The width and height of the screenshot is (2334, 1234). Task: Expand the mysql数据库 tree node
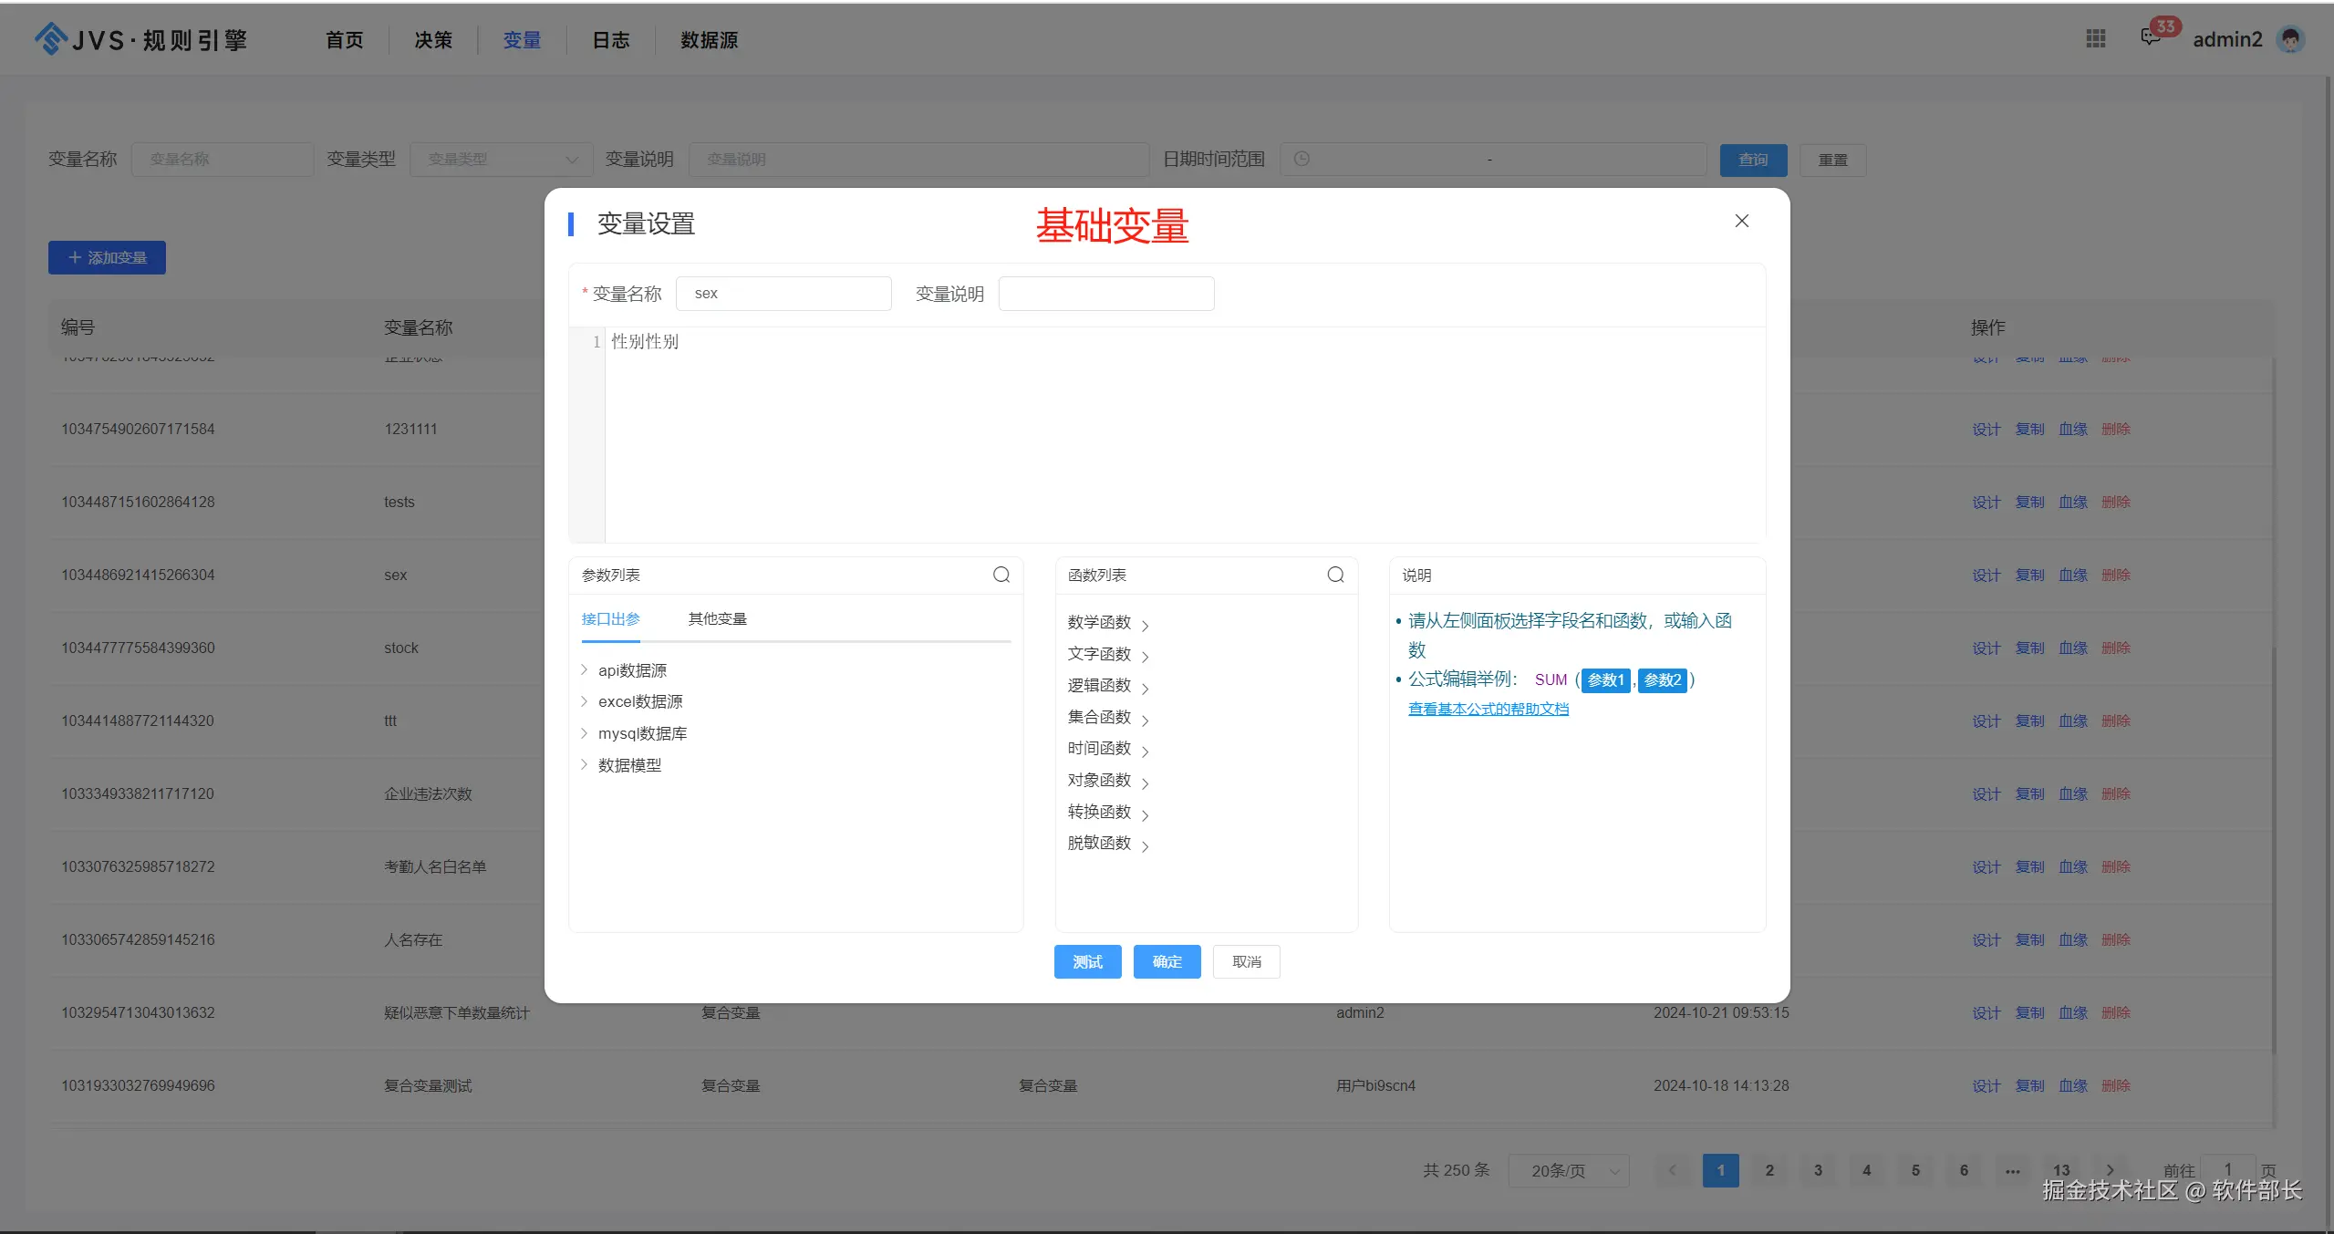pos(584,733)
